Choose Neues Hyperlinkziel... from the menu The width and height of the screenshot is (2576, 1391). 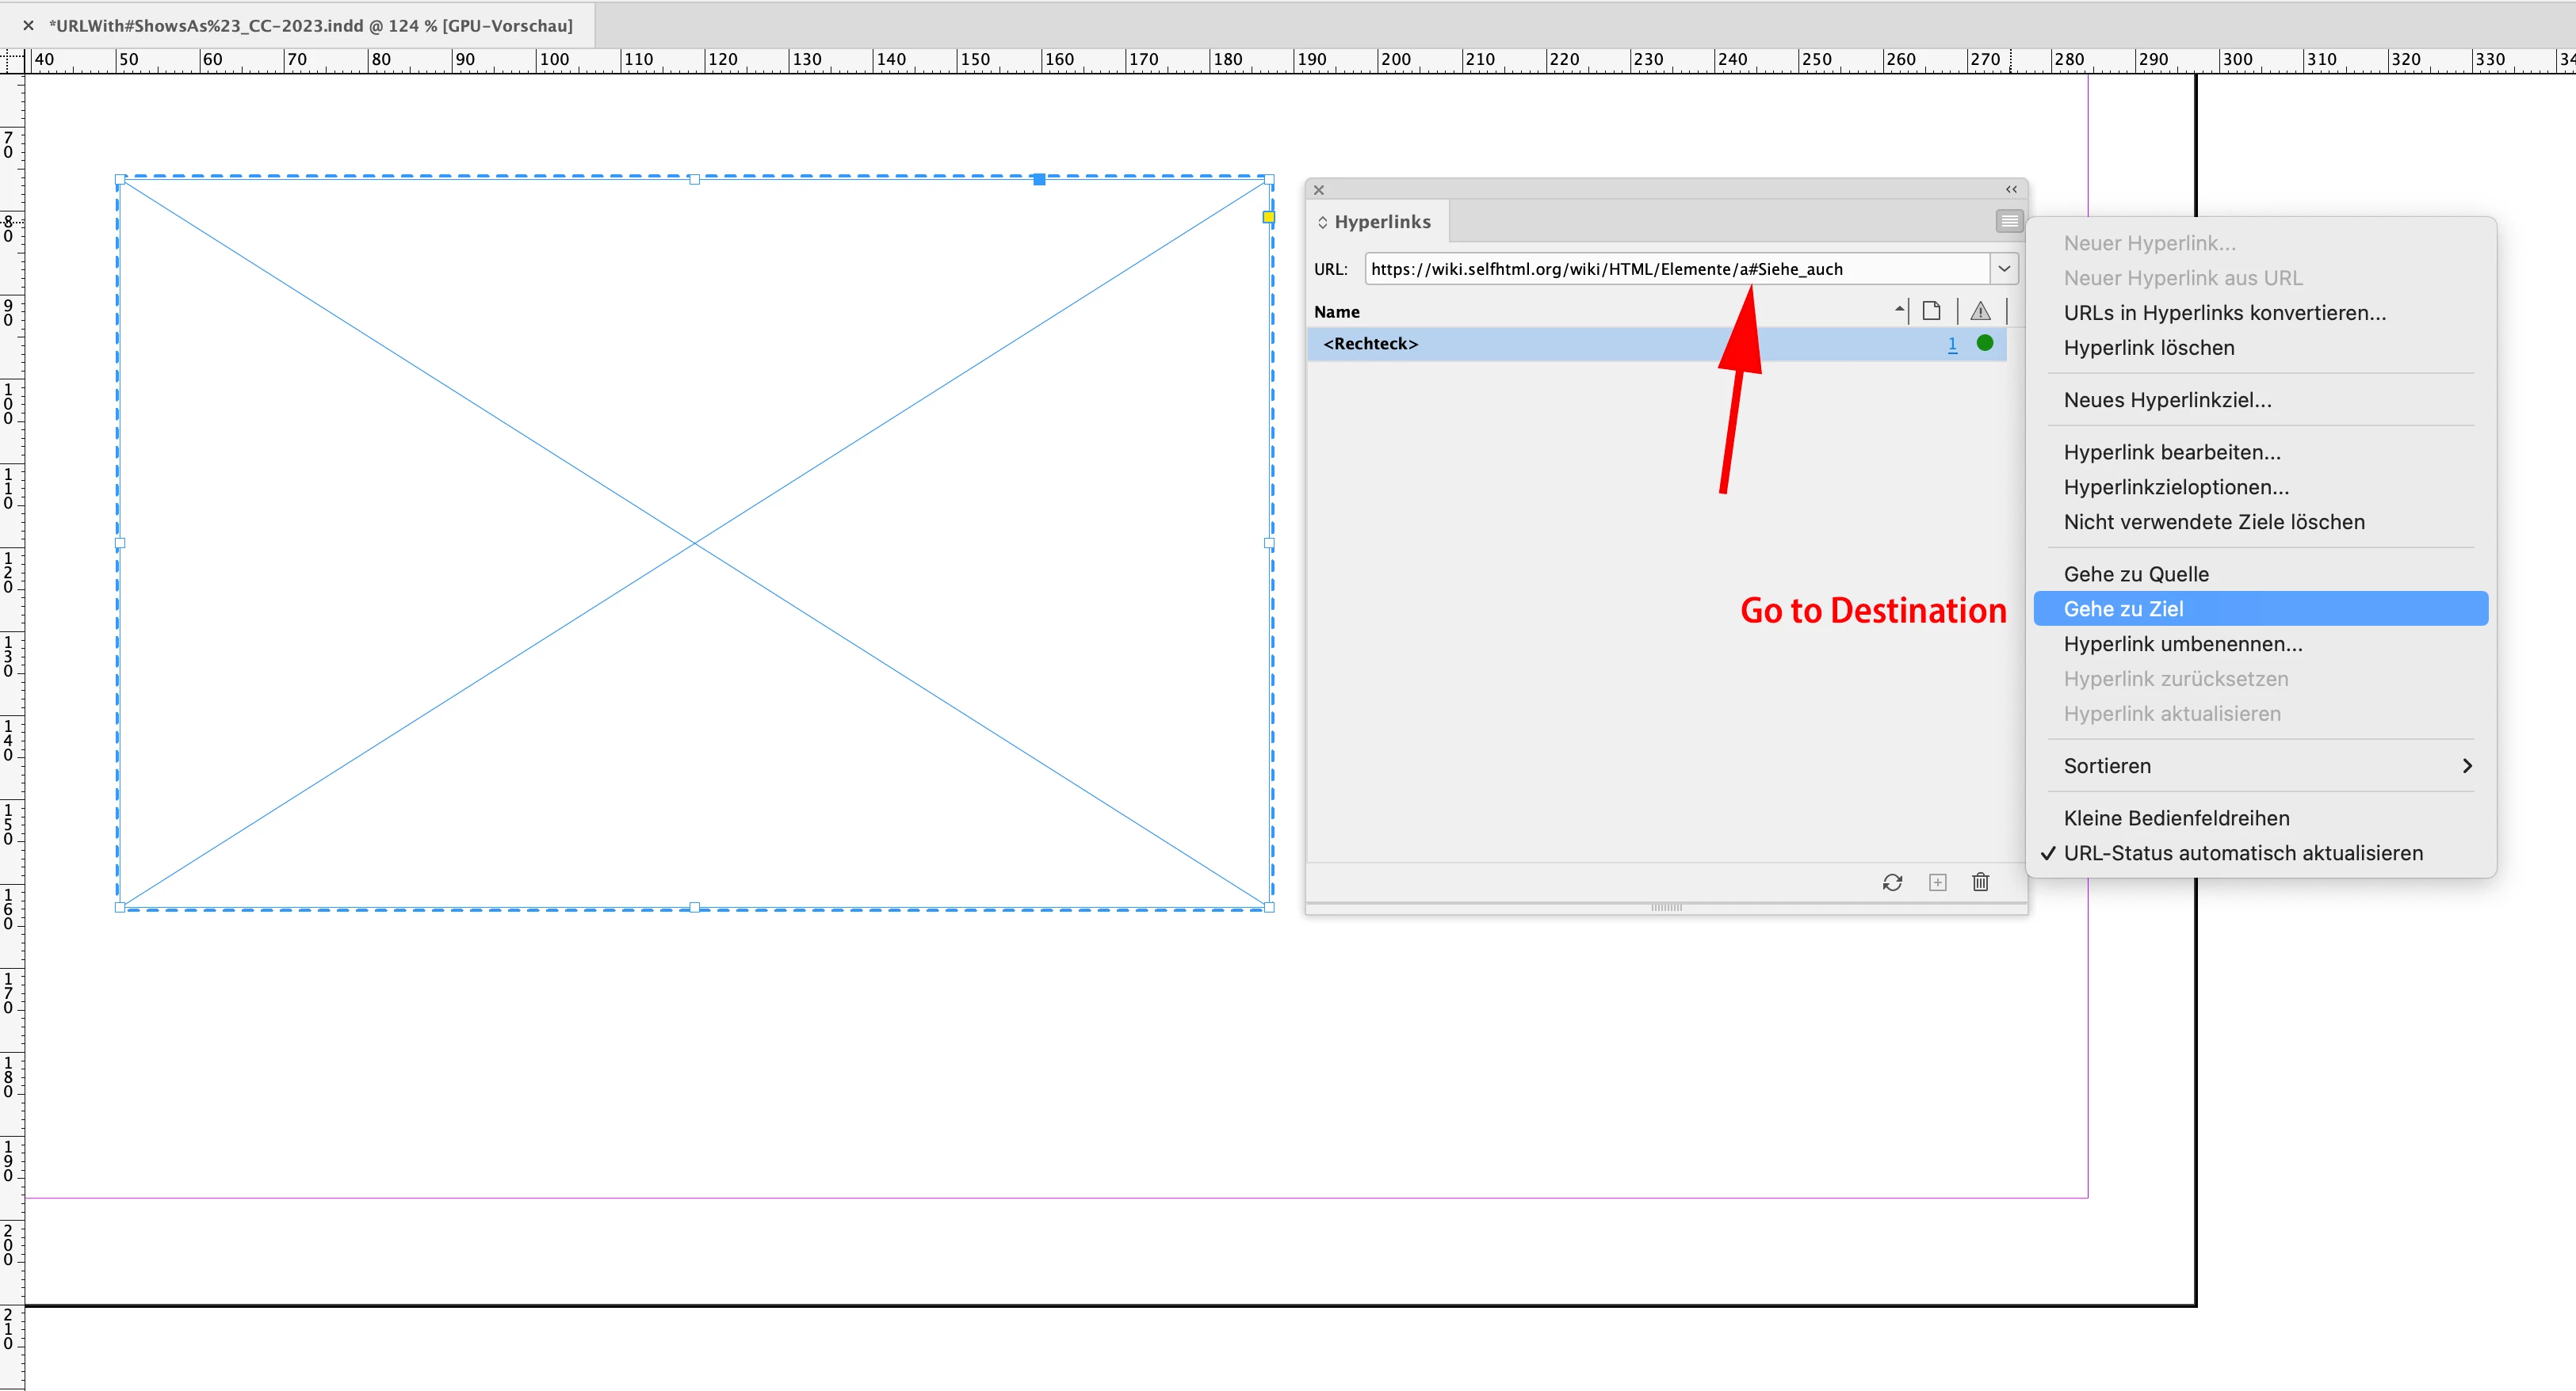[x=2167, y=400]
